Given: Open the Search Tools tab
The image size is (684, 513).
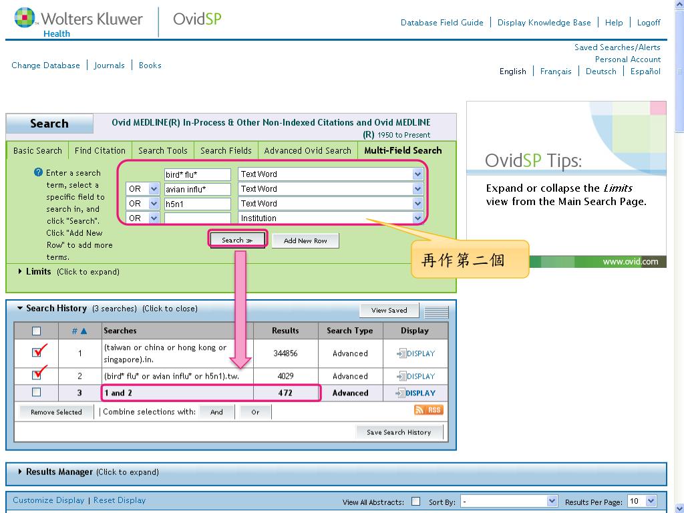Looking at the screenshot, I should [163, 150].
